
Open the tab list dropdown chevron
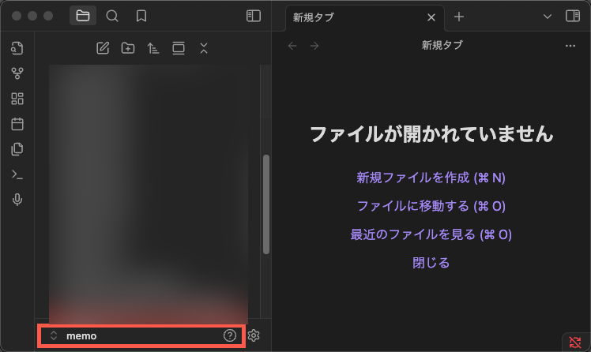(x=548, y=17)
